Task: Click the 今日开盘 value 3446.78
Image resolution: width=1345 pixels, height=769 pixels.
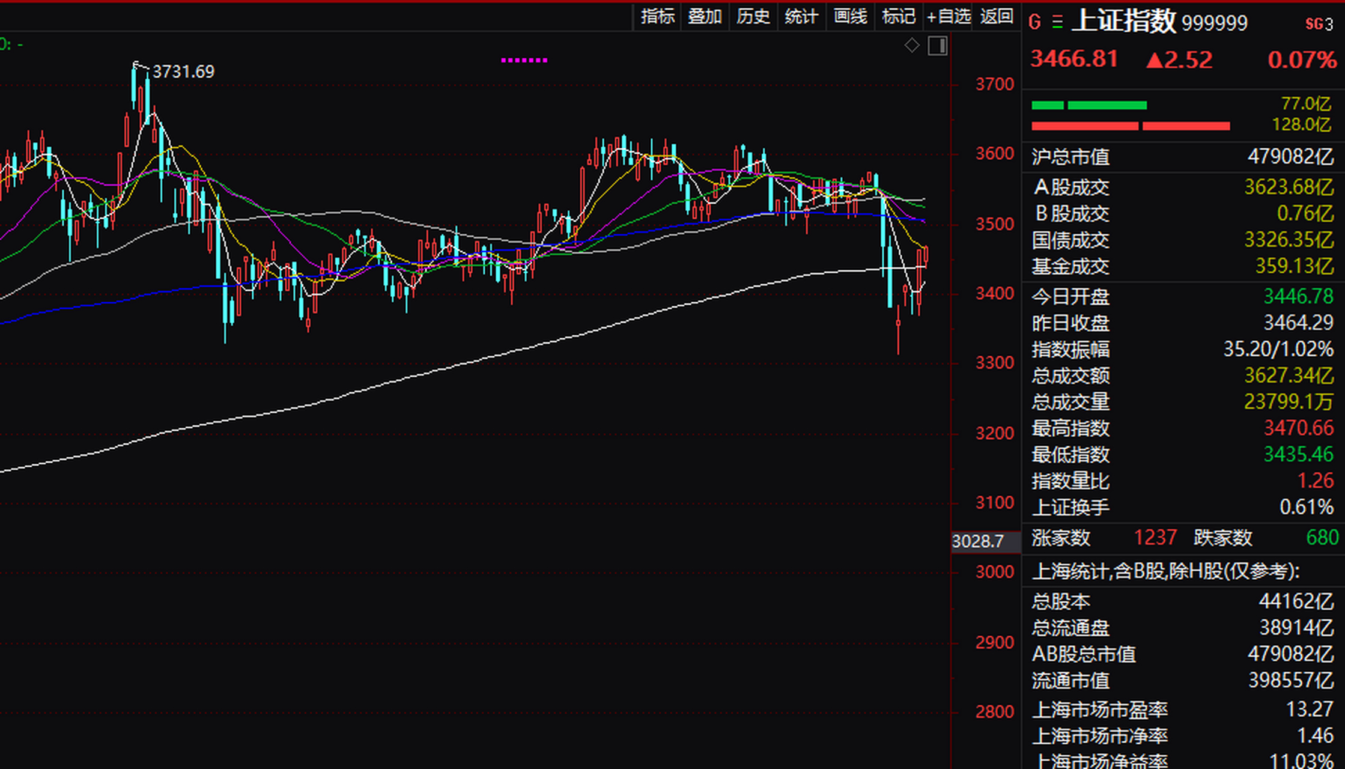Action: click(1299, 296)
